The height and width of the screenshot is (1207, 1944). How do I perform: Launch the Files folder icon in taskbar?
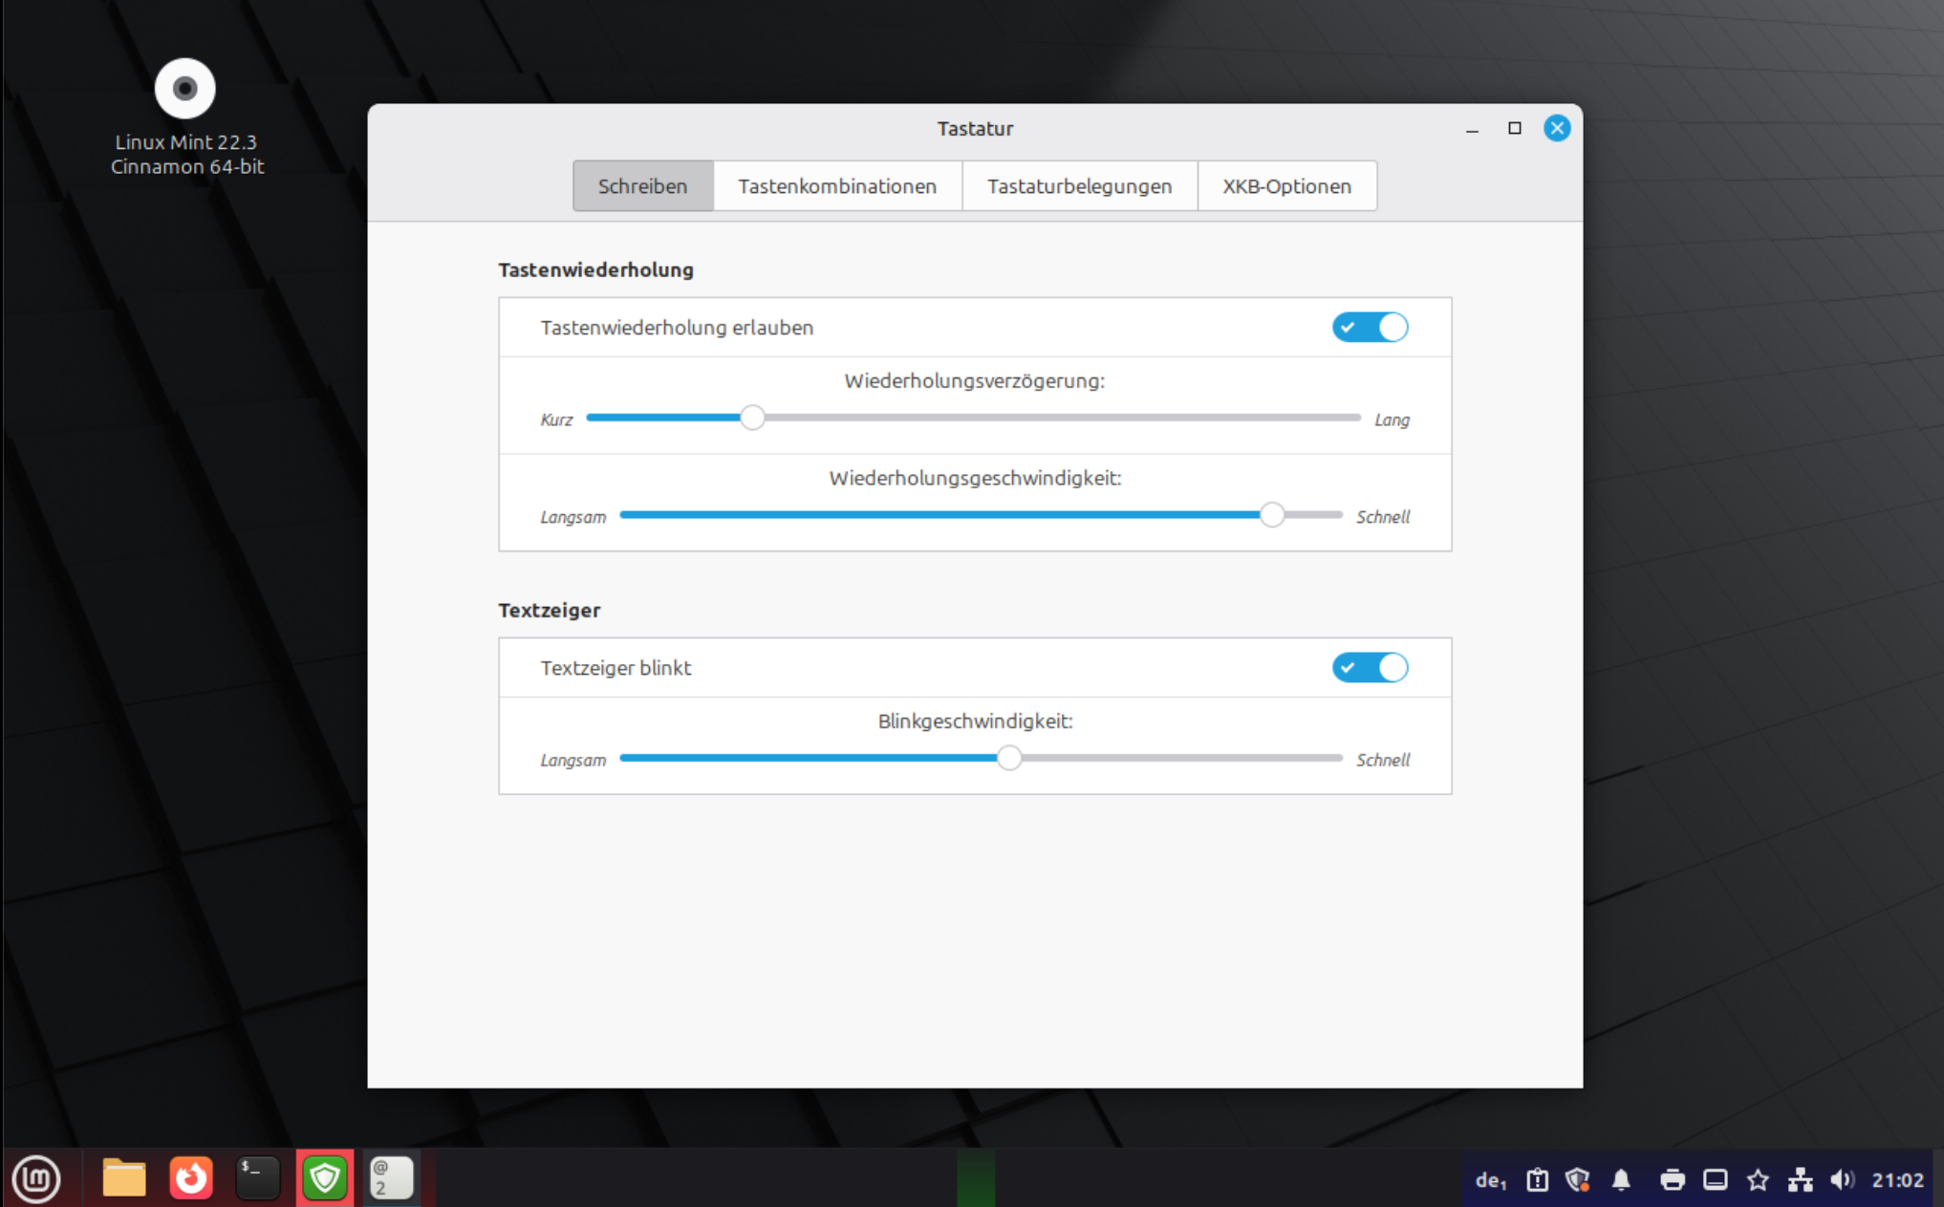click(x=123, y=1178)
